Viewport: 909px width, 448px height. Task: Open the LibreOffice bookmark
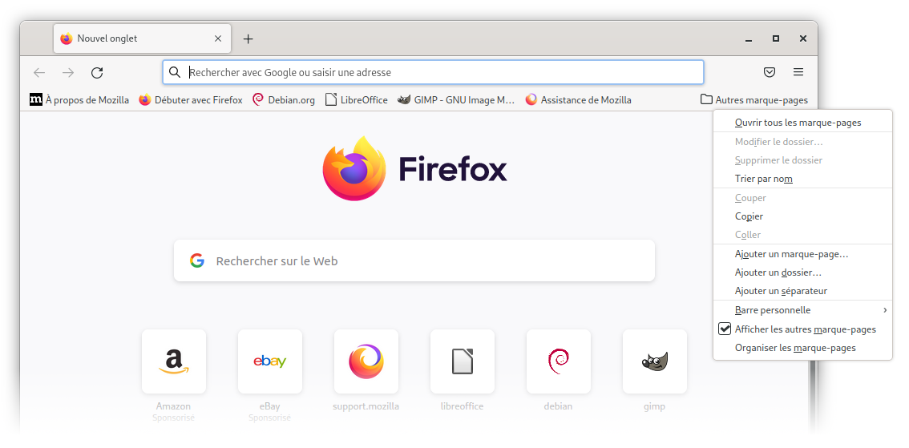357,99
